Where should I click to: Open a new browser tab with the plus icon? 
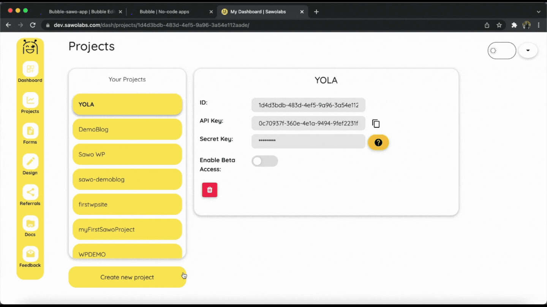tap(316, 12)
